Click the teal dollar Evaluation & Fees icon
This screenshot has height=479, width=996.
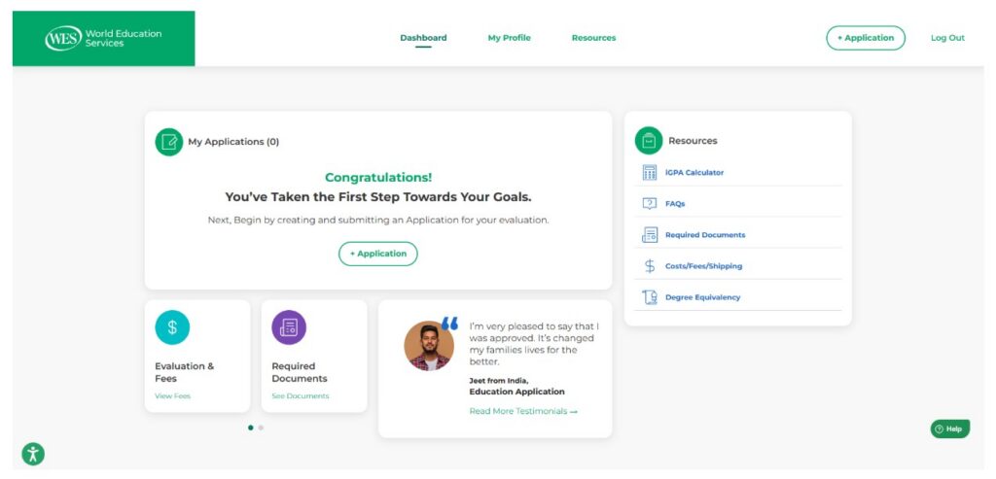172,327
